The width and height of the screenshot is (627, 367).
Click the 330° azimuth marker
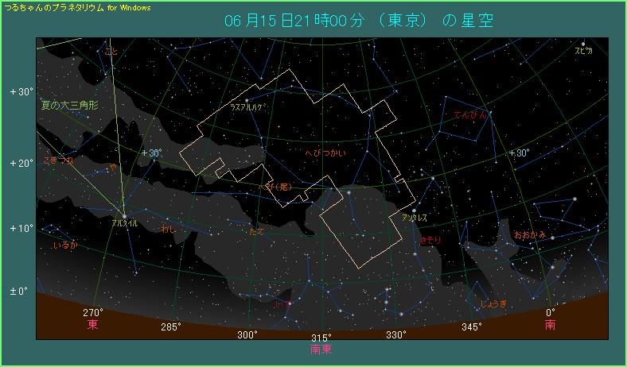pos(396,335)
